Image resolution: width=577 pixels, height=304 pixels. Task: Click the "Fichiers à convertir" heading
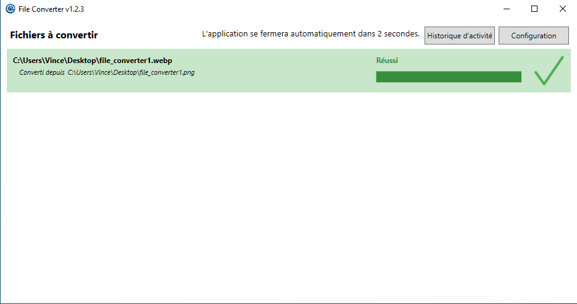click(x=54, y=35)
